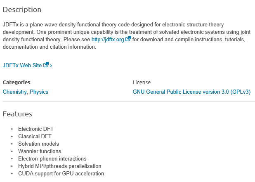Click the Description section heading

(22, 9)
